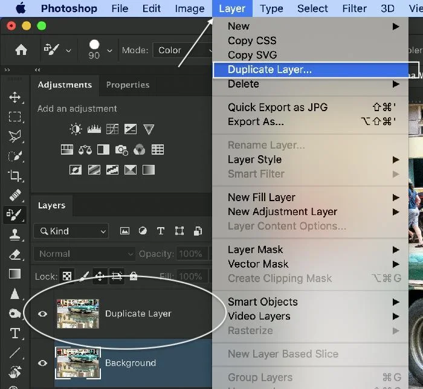Switch to the Properties tab

[128, 85]
